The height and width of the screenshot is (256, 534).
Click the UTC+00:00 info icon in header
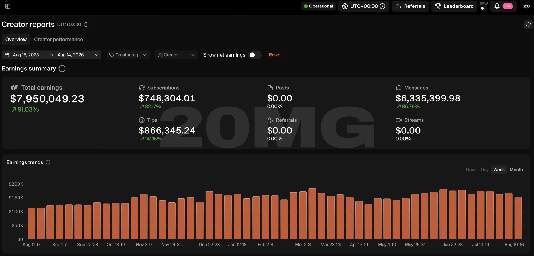[383, 6]
